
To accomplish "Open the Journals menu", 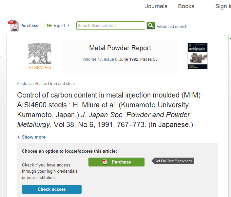I will point(156,6).
